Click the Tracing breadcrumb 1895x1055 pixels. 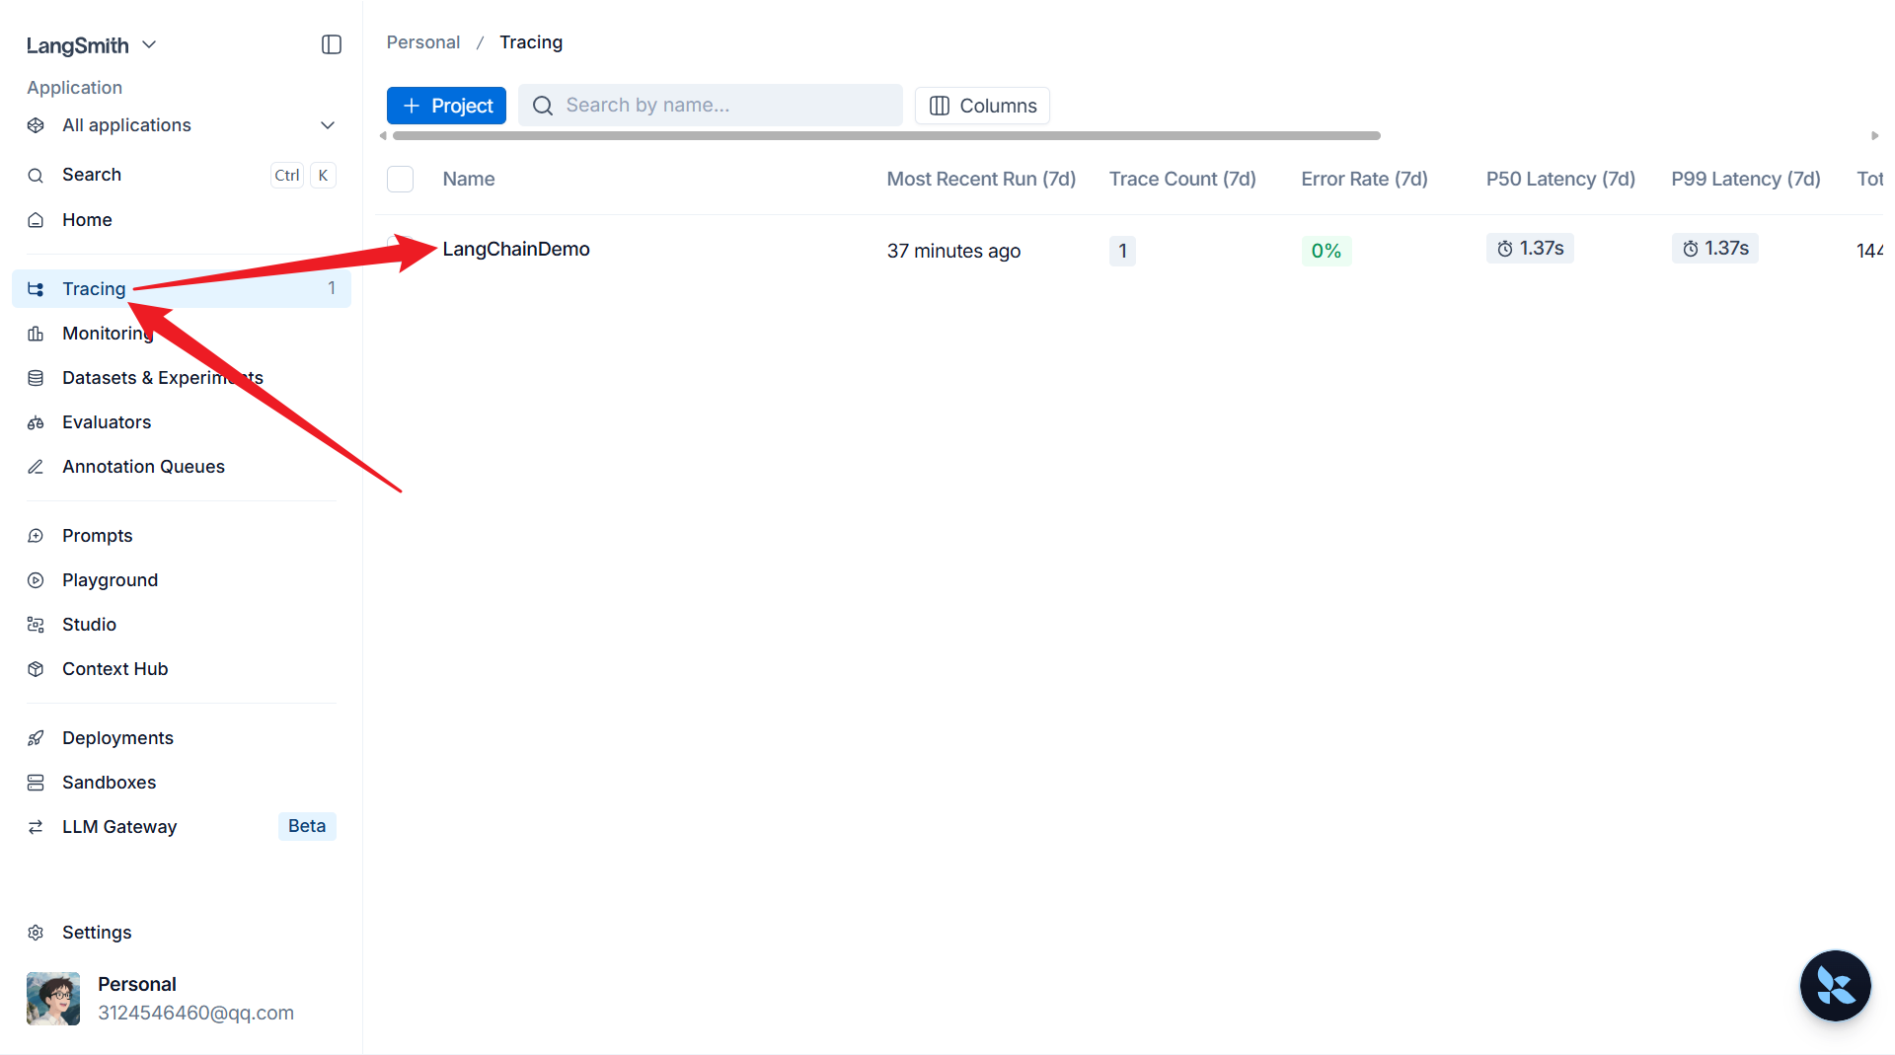[531, 42]
